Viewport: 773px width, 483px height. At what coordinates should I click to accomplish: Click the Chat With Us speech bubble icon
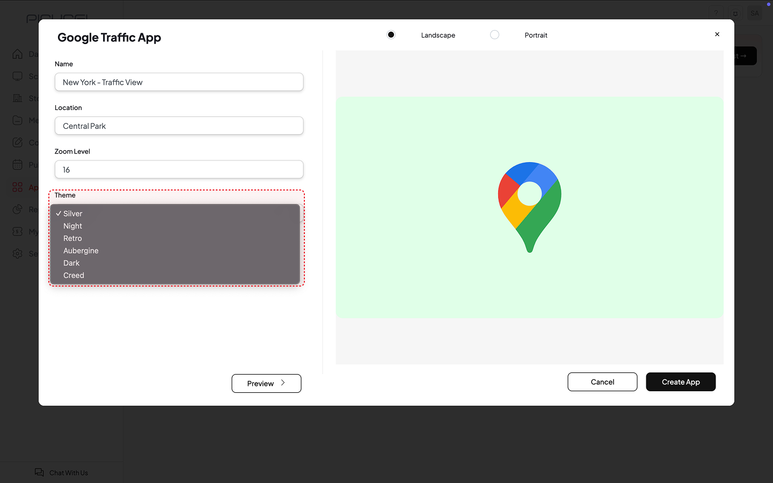39,472
